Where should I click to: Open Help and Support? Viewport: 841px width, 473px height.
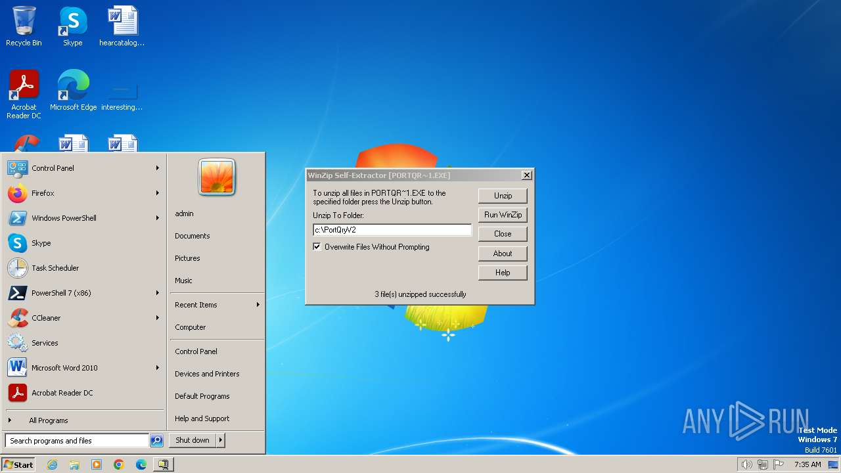202,418
